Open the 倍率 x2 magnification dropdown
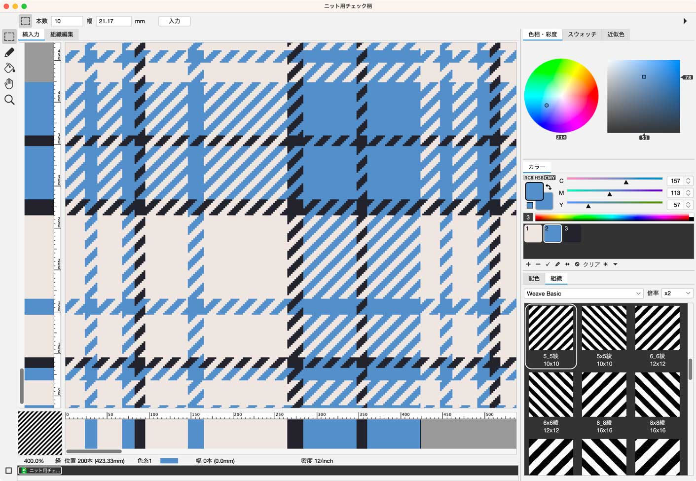696x481 pixels. (x=677, y=294)
